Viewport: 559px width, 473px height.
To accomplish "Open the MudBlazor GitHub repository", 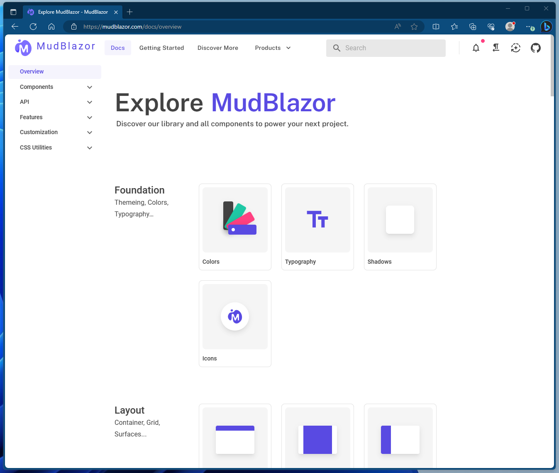I will tap(535, 48).
